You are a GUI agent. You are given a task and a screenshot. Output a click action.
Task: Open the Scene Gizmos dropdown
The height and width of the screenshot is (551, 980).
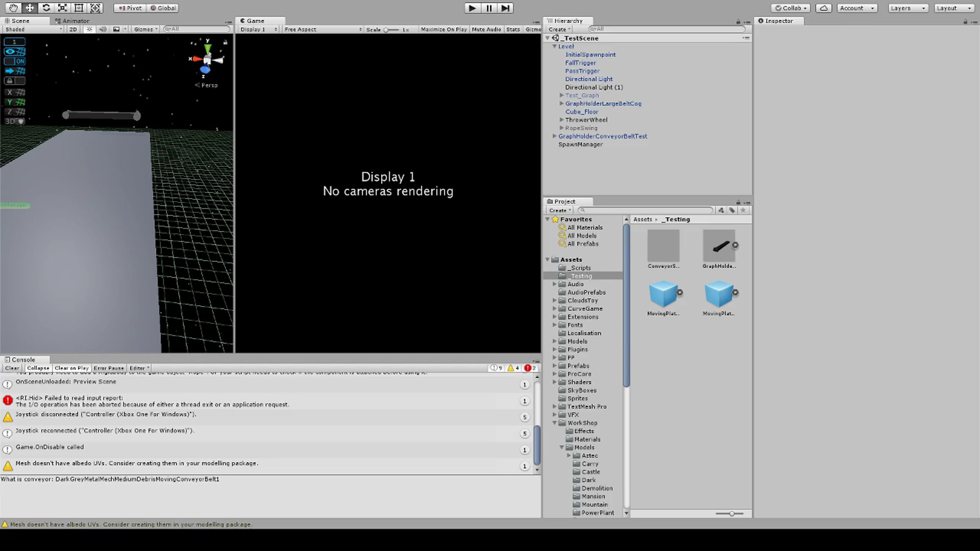(145, 29)
